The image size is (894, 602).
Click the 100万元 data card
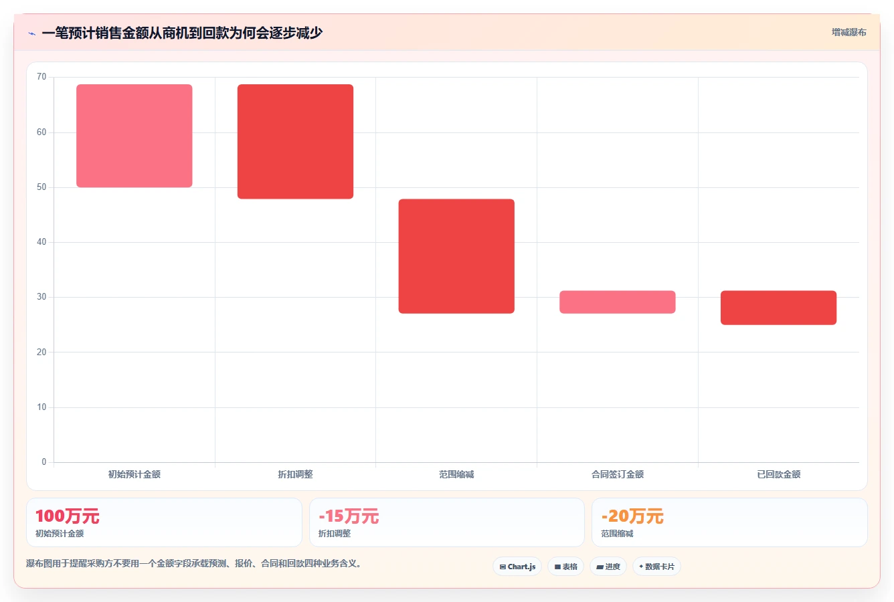164,522
